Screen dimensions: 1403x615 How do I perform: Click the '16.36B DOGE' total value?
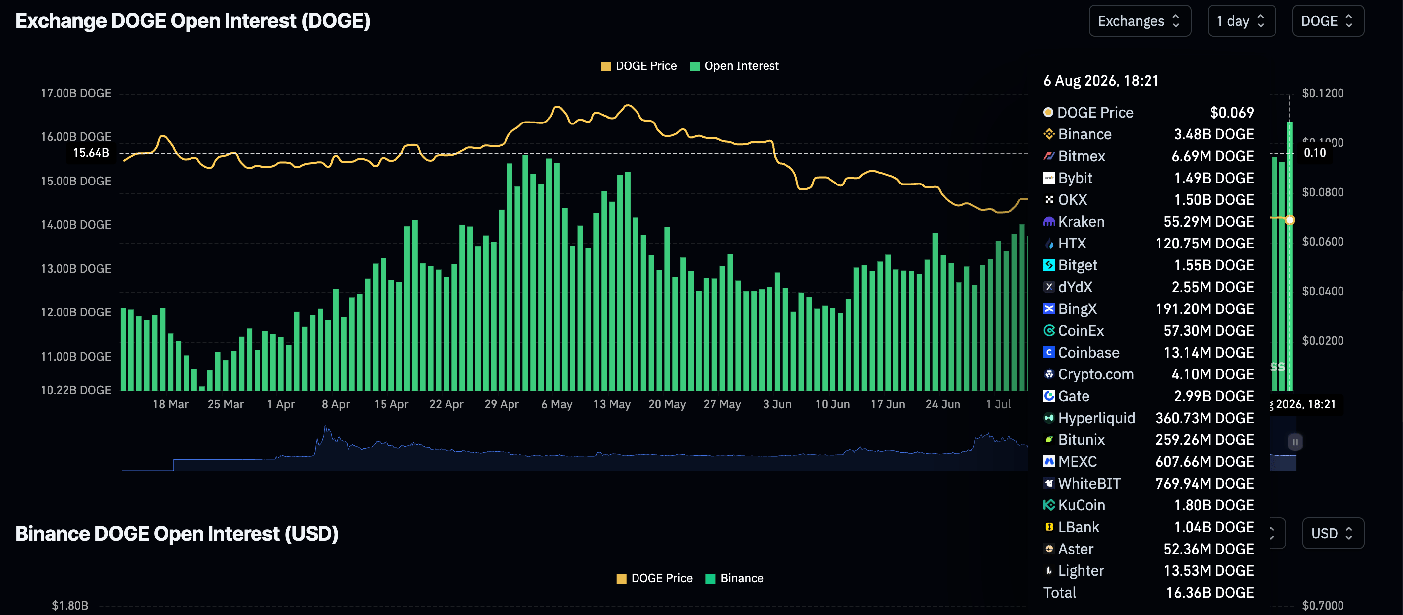[1210, 592]
